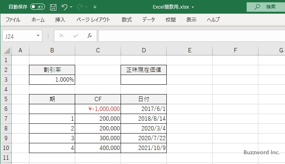
Task: Switch to the ヘルプ tab
Action: tap(213, 20)
